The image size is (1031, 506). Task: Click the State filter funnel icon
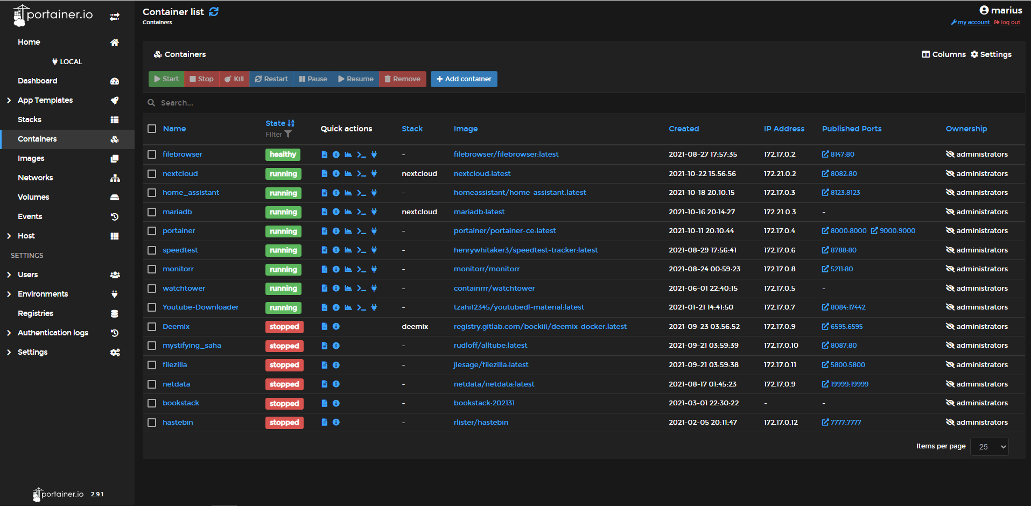[x=288, y=135]
